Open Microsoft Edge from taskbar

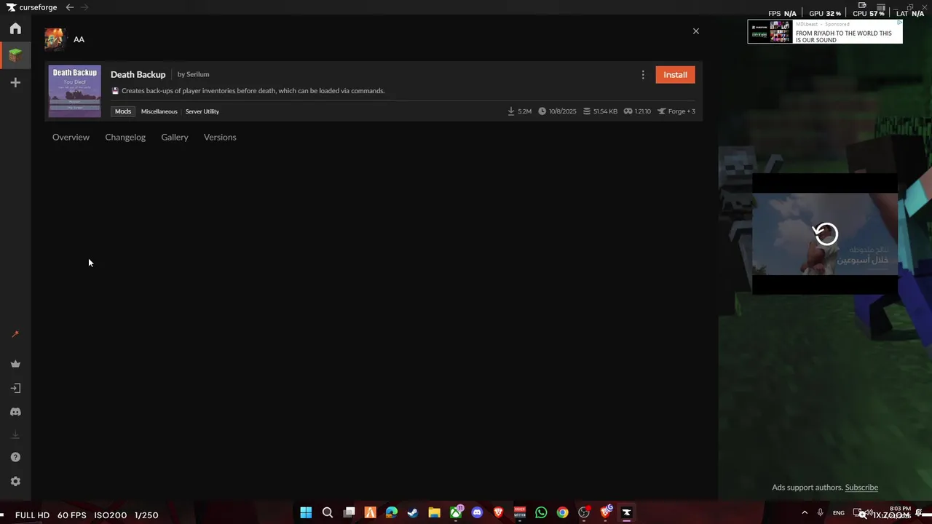392,512
